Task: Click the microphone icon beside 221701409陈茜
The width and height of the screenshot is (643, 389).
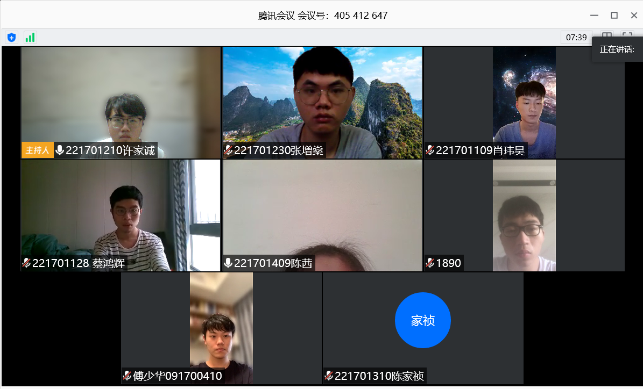Action: pos(228,263)
